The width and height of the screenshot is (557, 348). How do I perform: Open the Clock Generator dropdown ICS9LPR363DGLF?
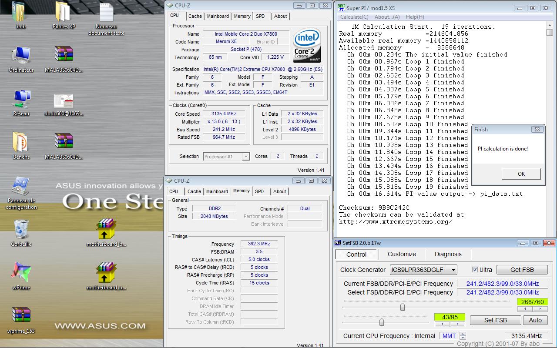423,270
